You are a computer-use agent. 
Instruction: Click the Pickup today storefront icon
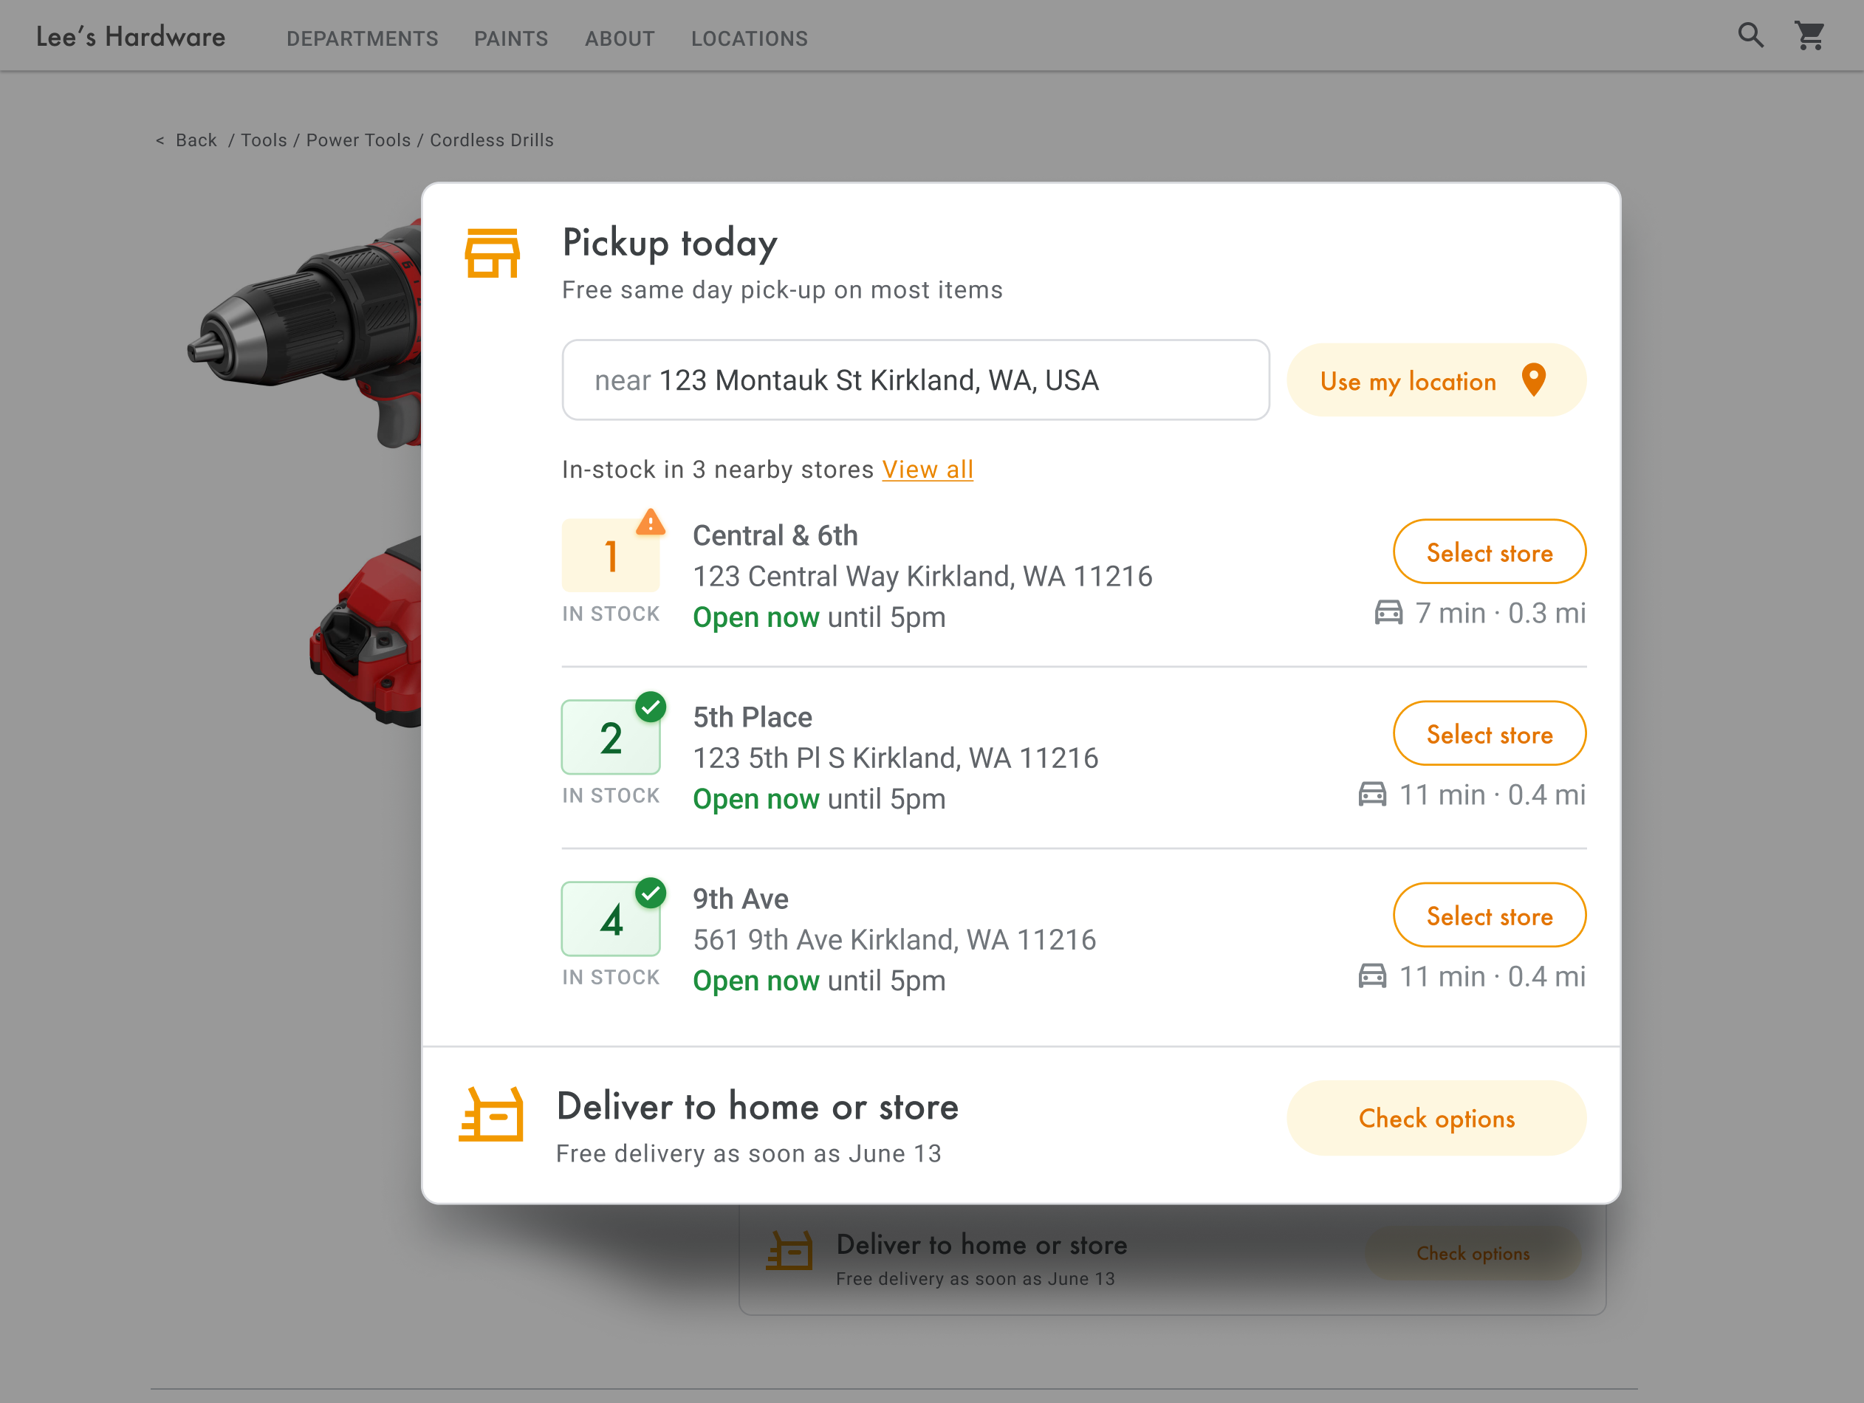coord(492,253)
